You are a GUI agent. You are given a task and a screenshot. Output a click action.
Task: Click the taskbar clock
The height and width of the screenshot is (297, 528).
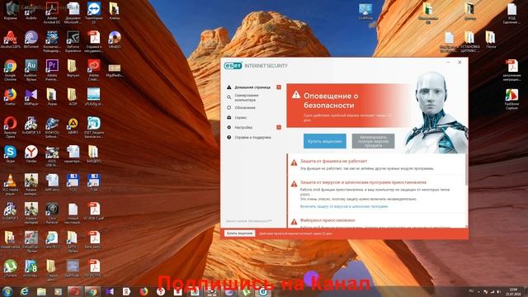pyautogui.click(x=513, y=291)
